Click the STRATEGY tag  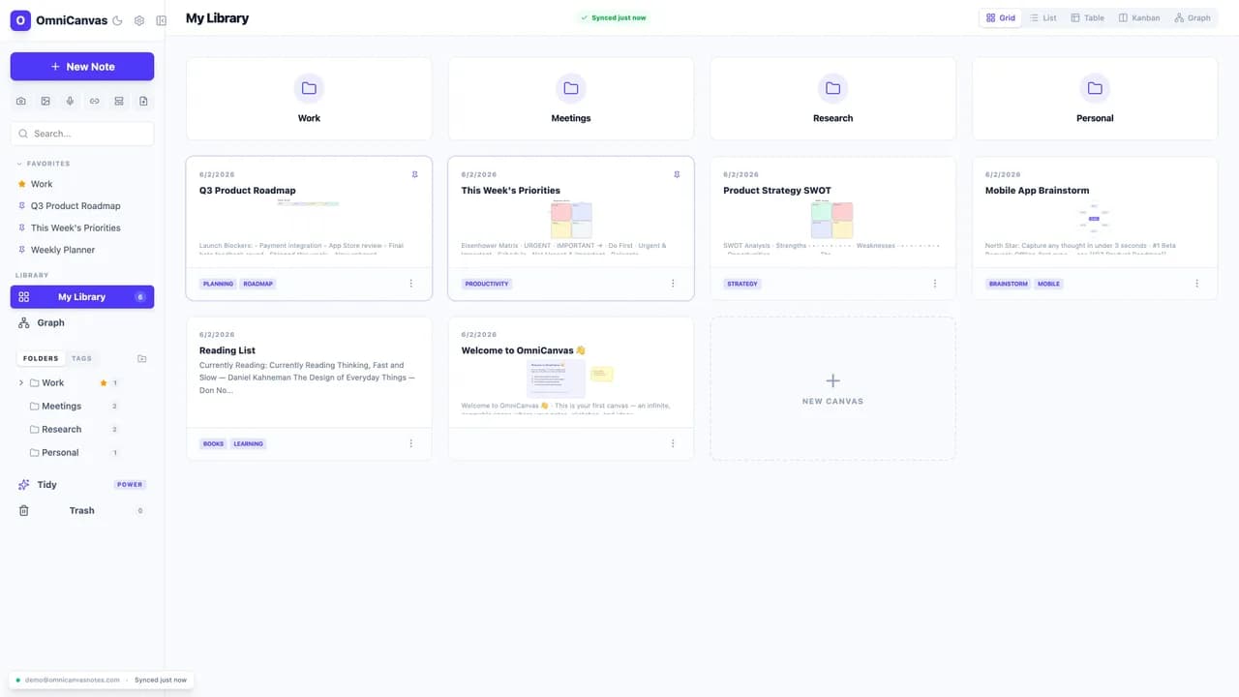click(742, 284)
